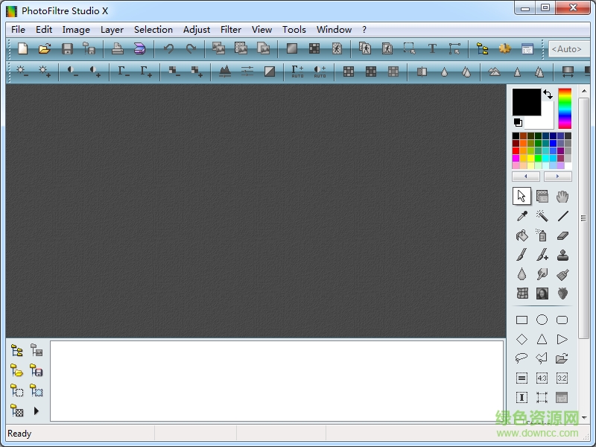Swap foreground and background colors
Image resolution: width=596 pixels, height=447 pixels.
pos(548,92)
